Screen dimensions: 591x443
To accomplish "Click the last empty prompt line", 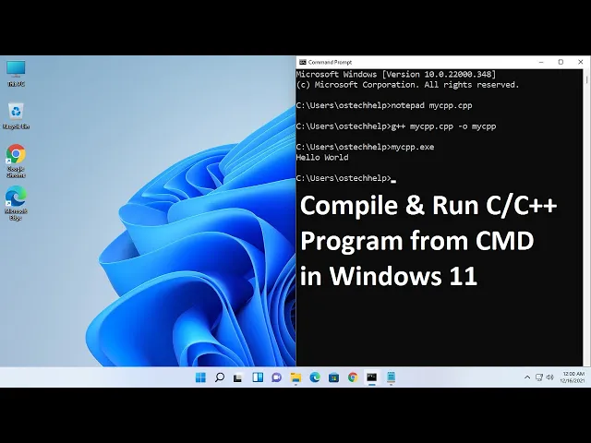I will [x=346, y=178].
